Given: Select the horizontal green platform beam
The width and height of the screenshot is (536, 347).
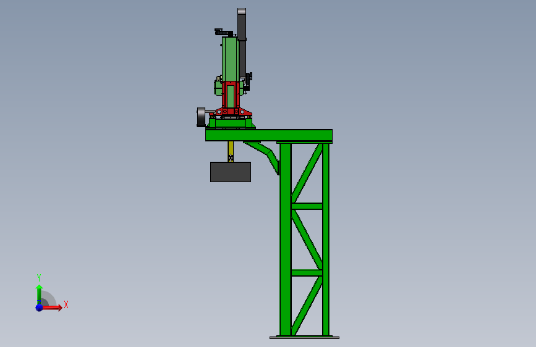Looking at the screenshot, I should pos(269,135).
